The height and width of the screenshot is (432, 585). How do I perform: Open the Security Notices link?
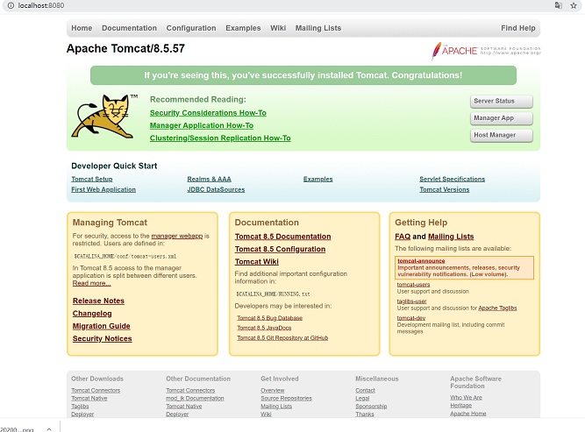103,339
